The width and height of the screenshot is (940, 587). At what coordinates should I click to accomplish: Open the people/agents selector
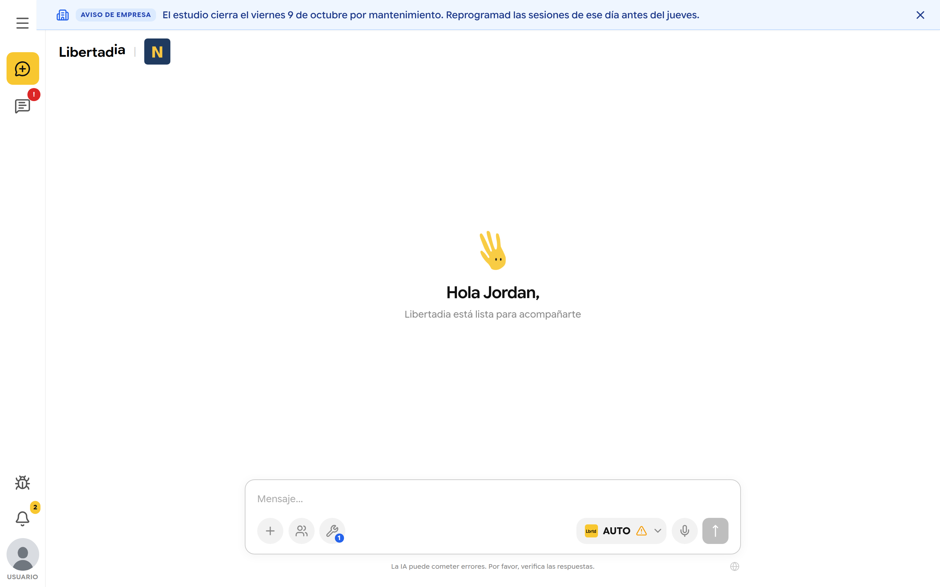click(x=302, y=531)
